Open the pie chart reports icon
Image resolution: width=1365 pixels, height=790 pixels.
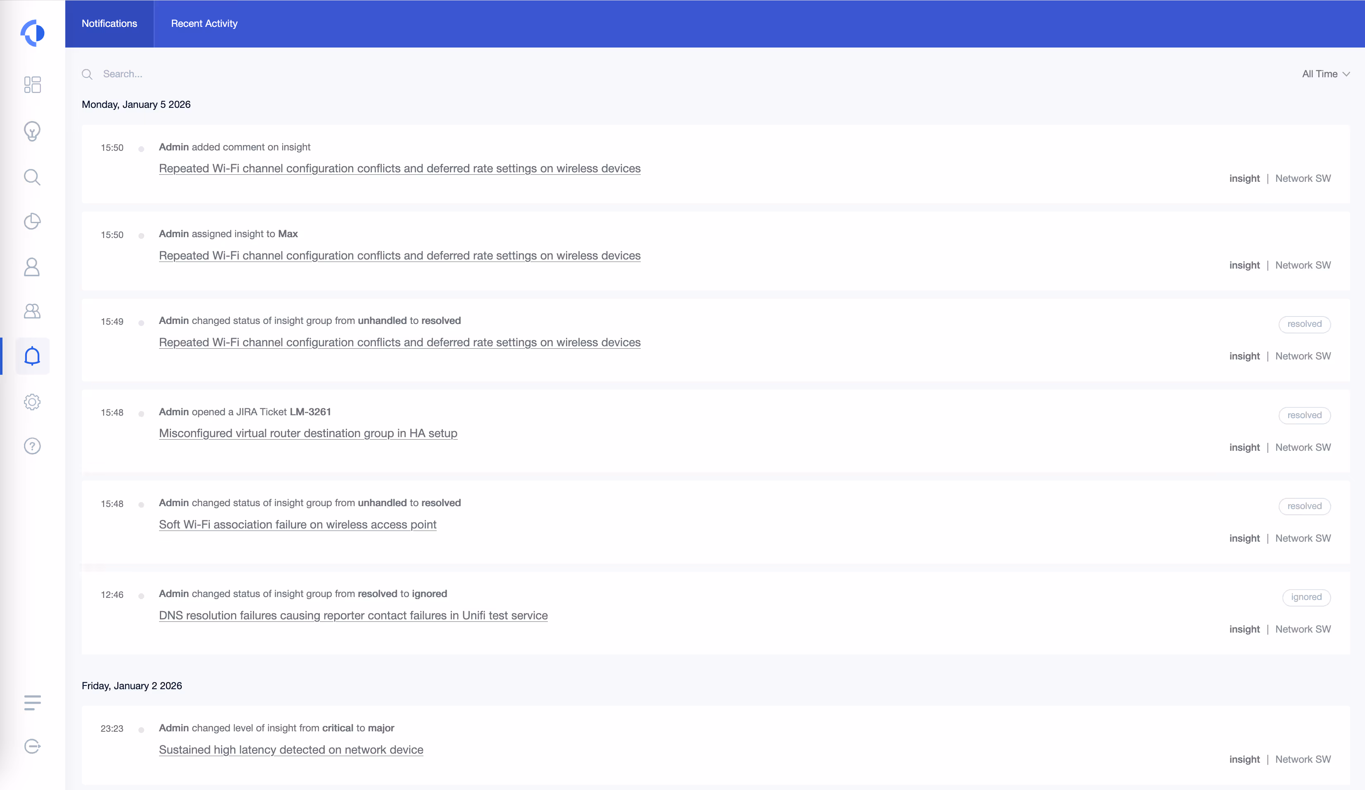(33, 221)
